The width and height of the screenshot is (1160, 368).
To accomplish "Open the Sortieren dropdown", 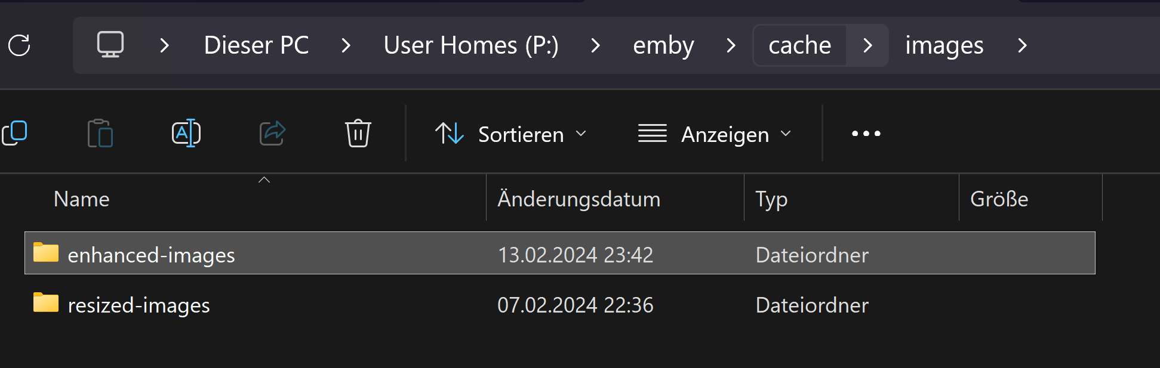I will (511, 134).
